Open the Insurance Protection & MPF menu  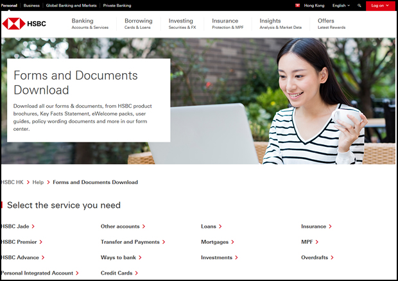click(x=228, y=24)
